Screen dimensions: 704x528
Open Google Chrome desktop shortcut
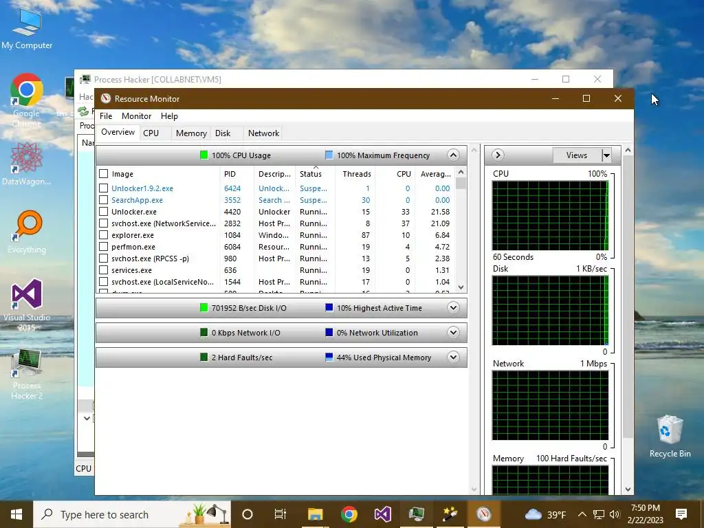tap(27, 100)
